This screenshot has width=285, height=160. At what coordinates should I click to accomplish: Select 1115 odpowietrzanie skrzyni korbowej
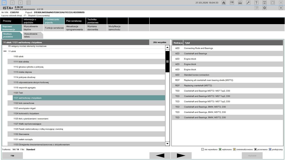point(86,82)
